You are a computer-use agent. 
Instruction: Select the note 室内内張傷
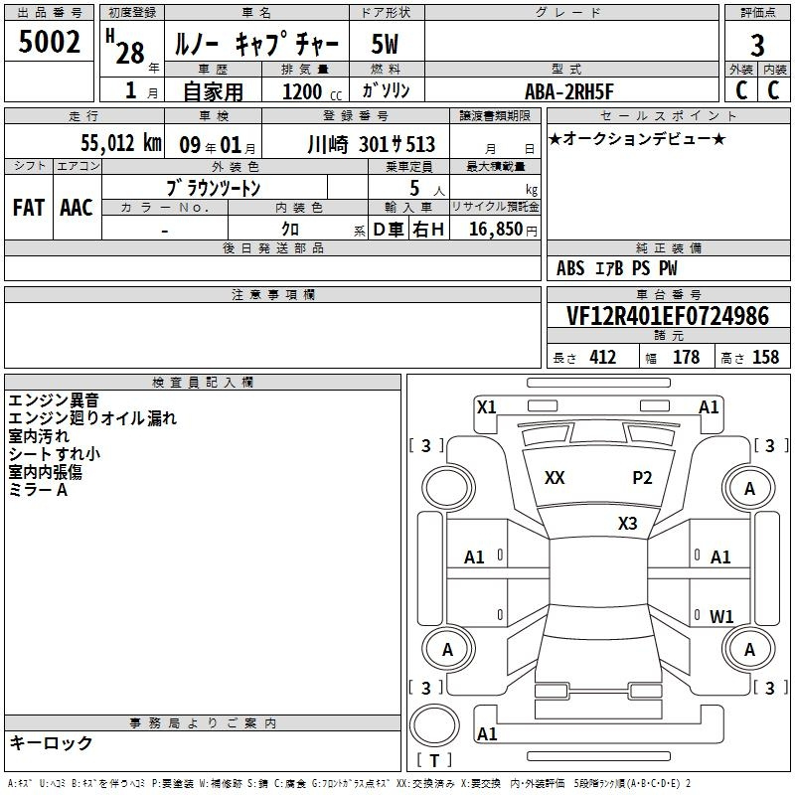[x=45, y=472]
